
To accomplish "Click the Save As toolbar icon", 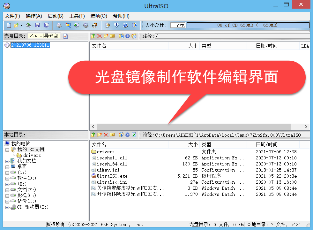I will coord(46,25).
